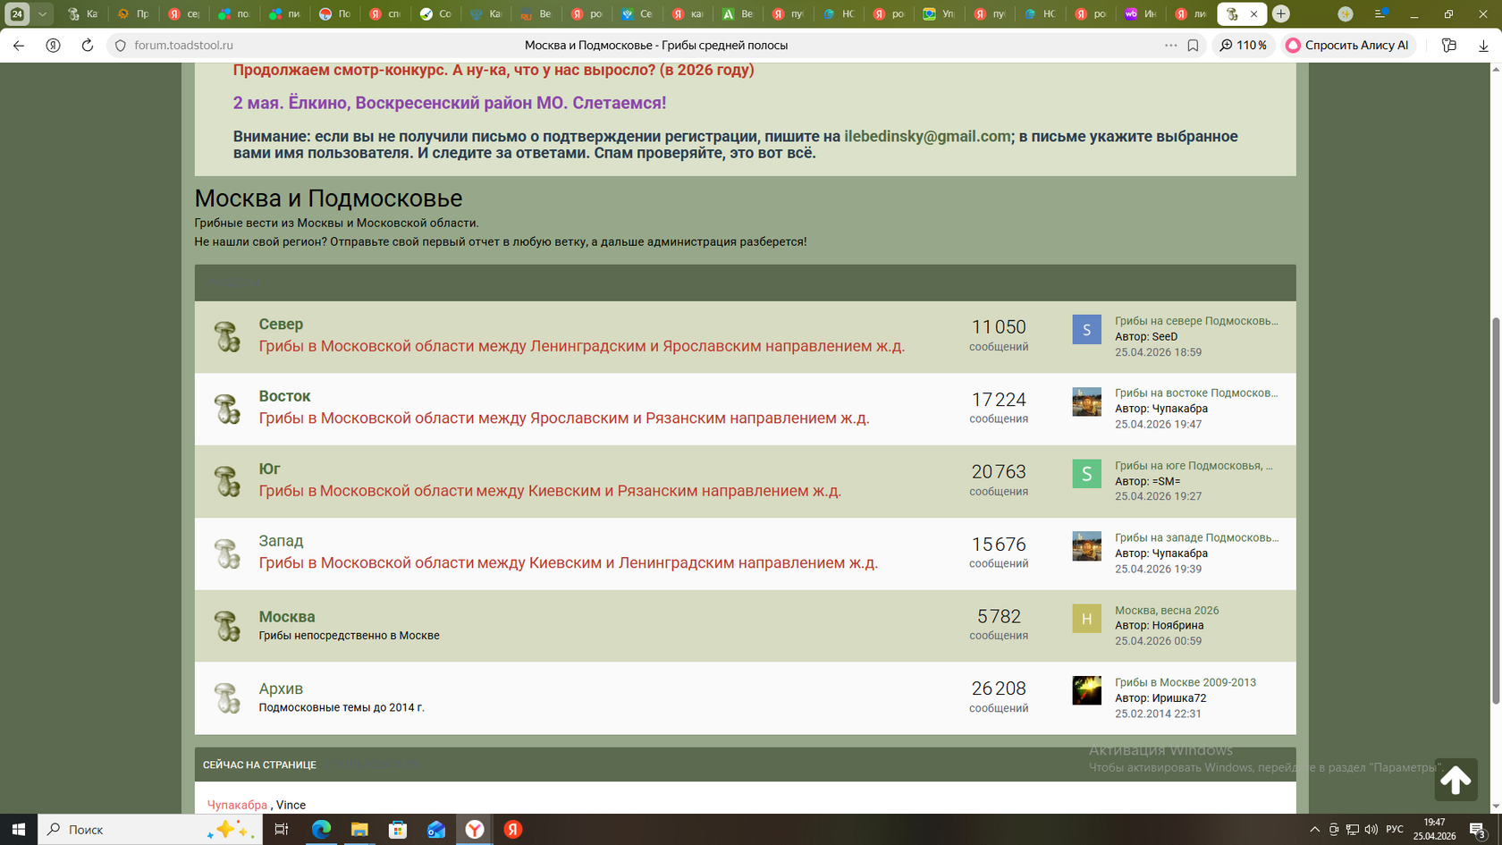Open the three-dots page options menu

tap(1170, 45)
